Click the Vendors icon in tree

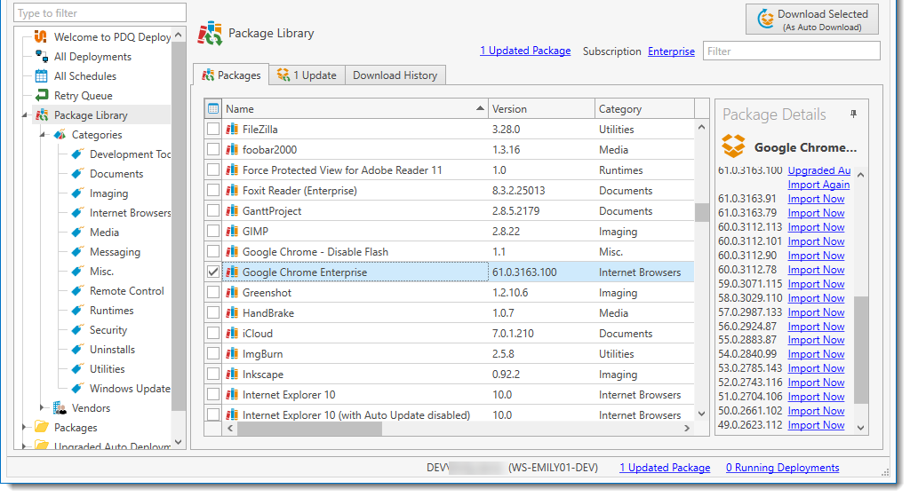pos(60,408)
